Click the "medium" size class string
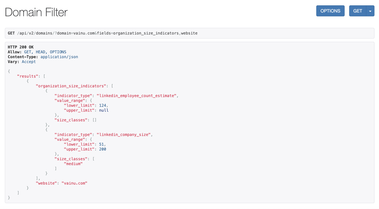 click(73, 164)
